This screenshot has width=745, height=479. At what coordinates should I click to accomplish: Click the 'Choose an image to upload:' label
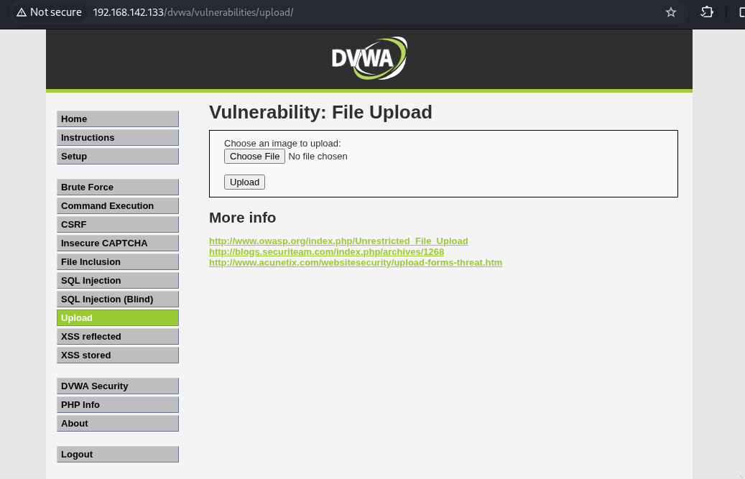click(282, 144)
